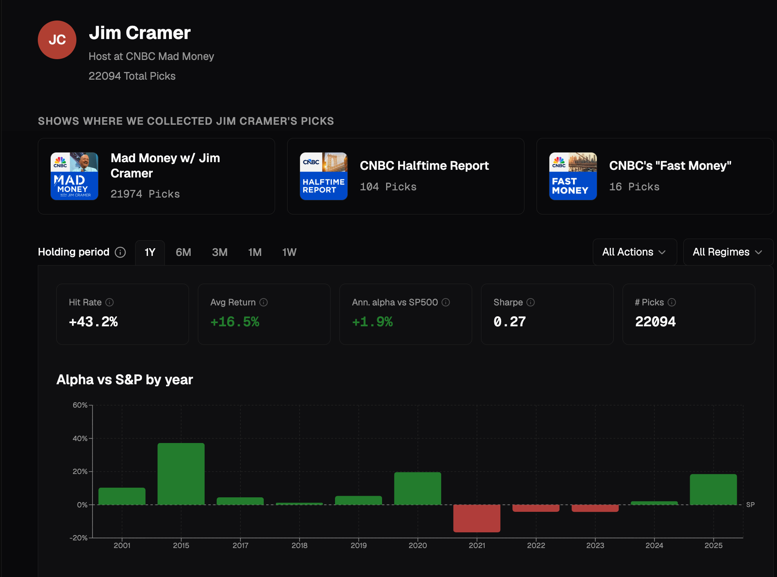Screen dimensions: 777x577
Task: Open the Halftime Report show thumbnail
Action: tap(324, 176)
